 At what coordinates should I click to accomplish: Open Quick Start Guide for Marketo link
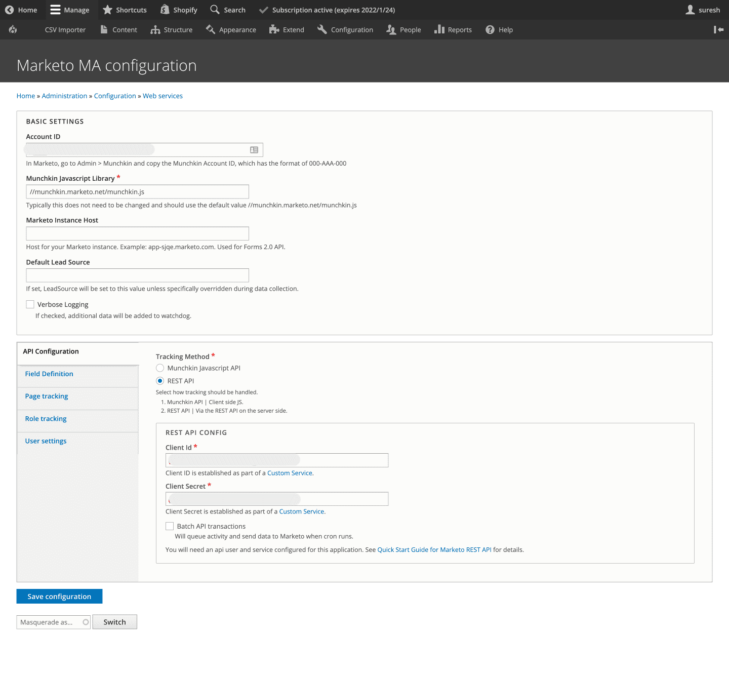tap(434, 549)
